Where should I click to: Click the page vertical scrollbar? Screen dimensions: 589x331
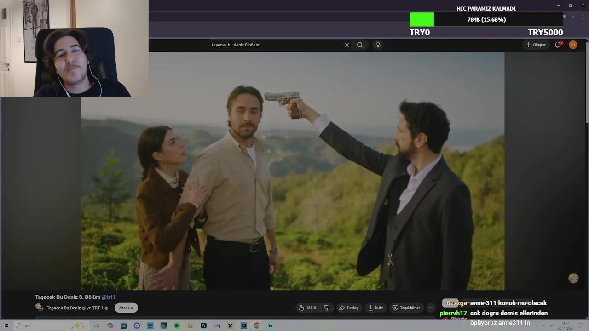(587, 83)
